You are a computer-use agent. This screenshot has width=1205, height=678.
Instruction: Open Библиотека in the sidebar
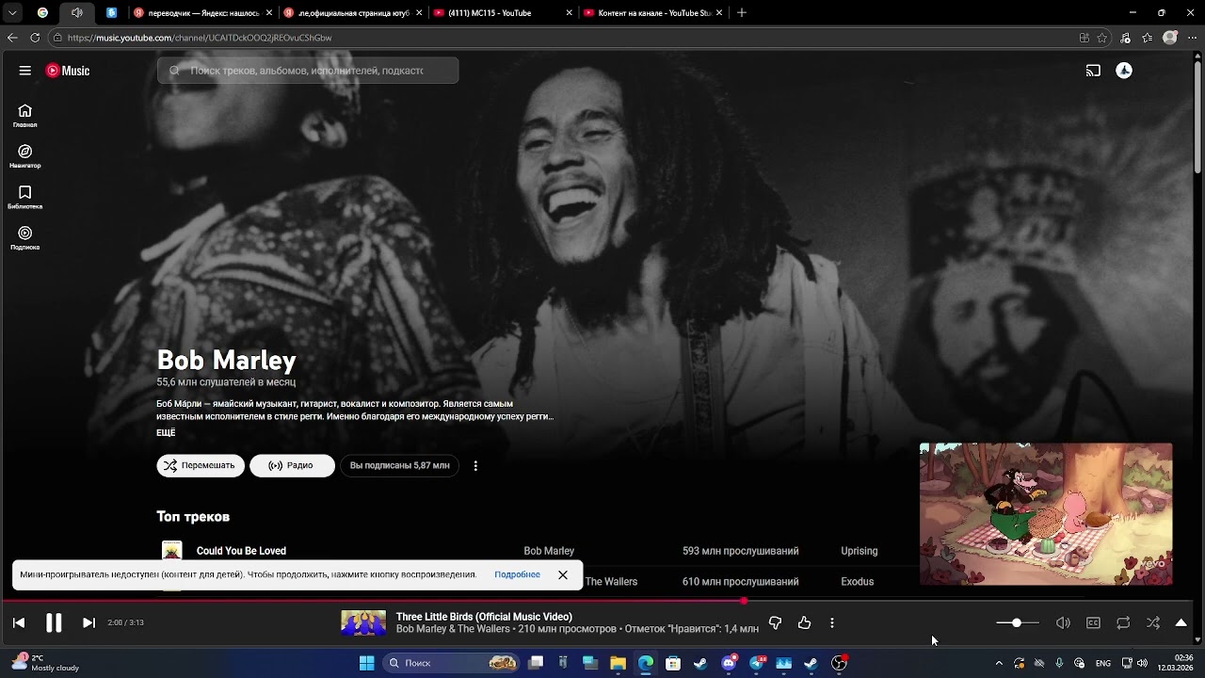click(x=25, y=197)
